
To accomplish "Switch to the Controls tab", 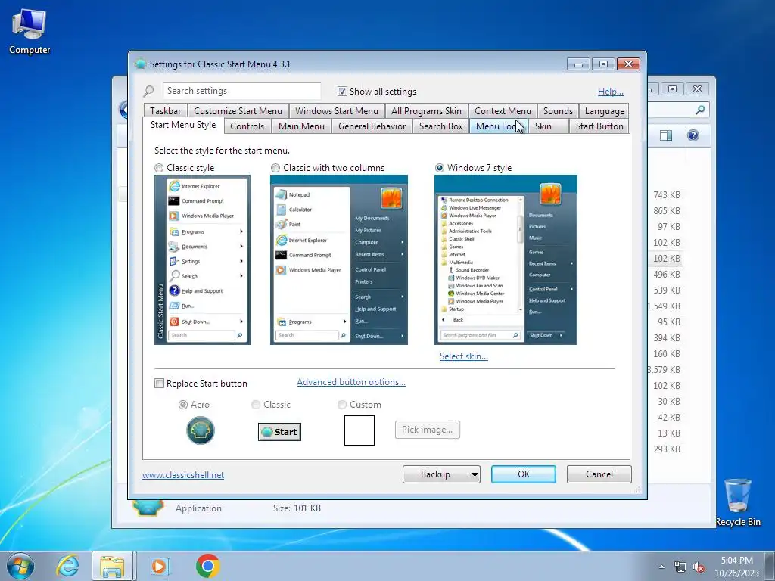I will tap(247, 126).
